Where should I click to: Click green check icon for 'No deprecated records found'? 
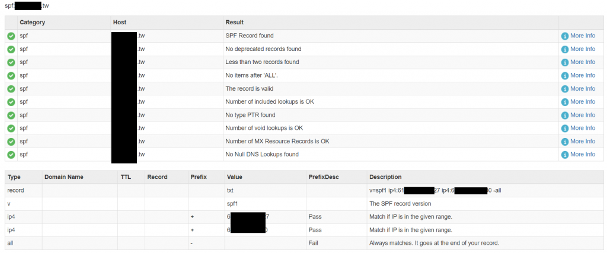coord(11,49)
